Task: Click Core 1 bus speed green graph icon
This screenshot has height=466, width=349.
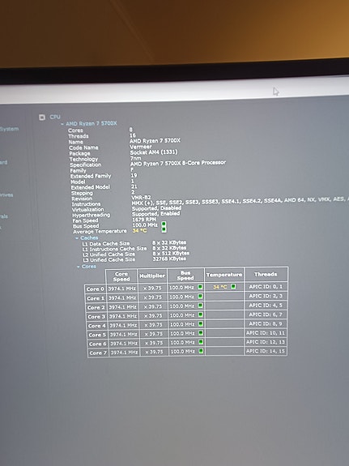Action: coord(200,296)
